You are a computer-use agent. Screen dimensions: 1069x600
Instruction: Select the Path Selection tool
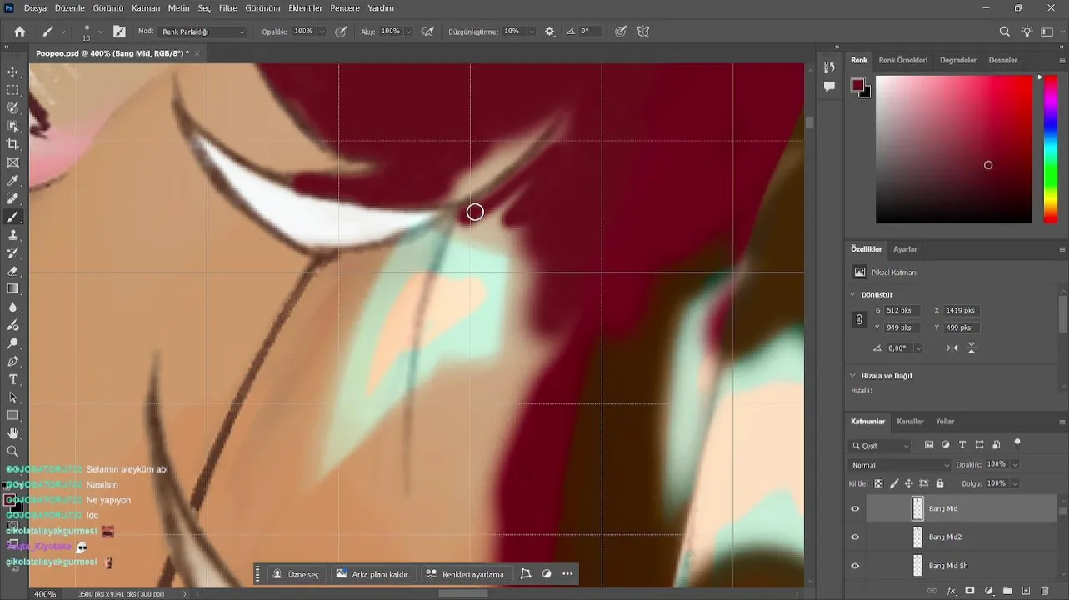click(12, 397)
